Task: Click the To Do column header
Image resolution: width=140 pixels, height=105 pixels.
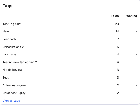Action: click(115, 16)
